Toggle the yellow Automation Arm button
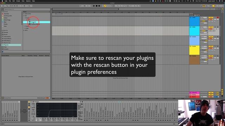 105,6
